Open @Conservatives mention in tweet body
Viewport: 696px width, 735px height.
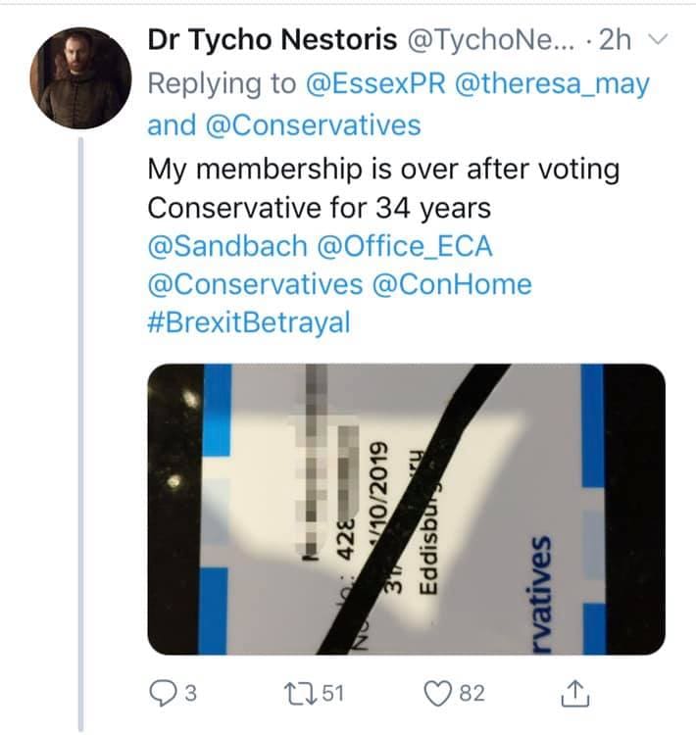click(x=256, y=284)
